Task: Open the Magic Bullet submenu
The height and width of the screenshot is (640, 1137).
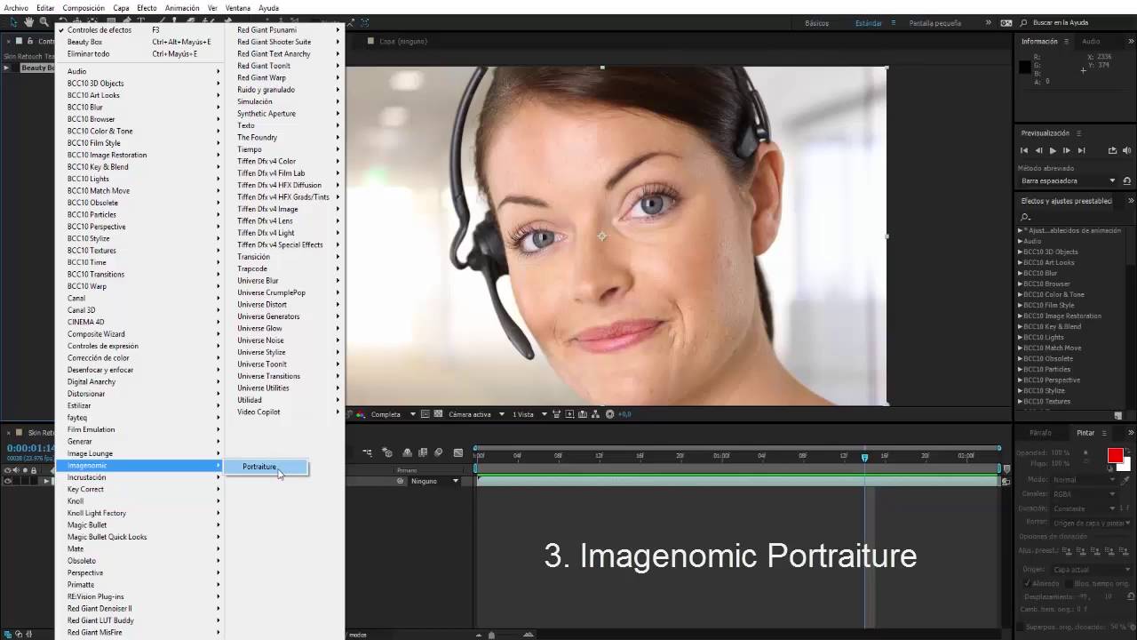Action: [139, 524]
